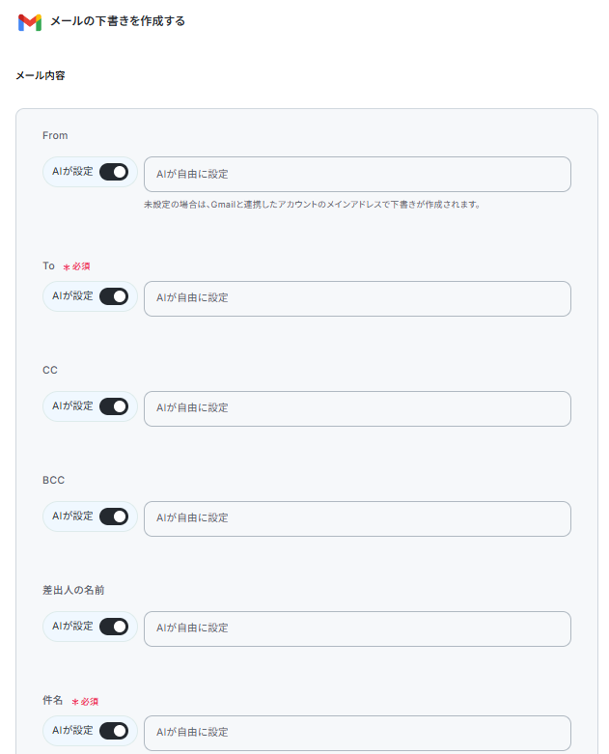Toggle the CC 'AIが設定' switch

(114, 406)
